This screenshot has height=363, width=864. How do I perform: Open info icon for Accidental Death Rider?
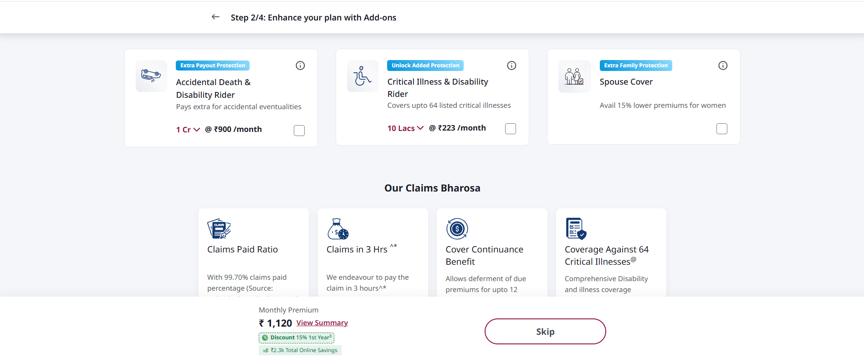click(x=300, y=66)
